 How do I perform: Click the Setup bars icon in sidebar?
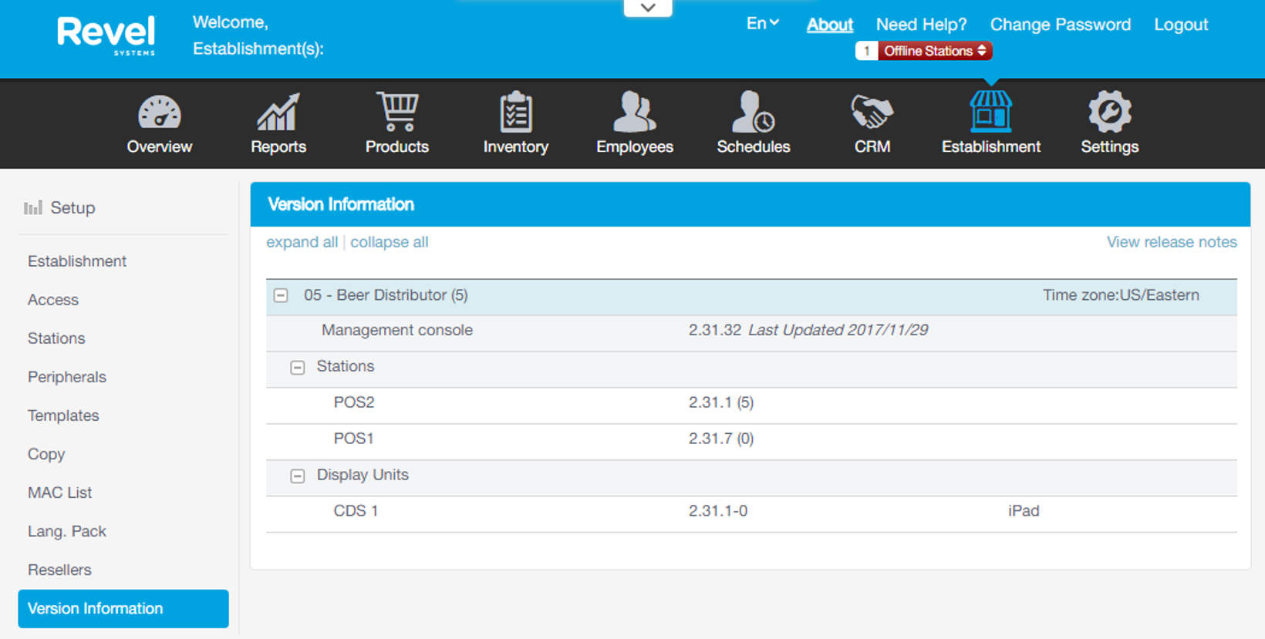coord(33,208)
